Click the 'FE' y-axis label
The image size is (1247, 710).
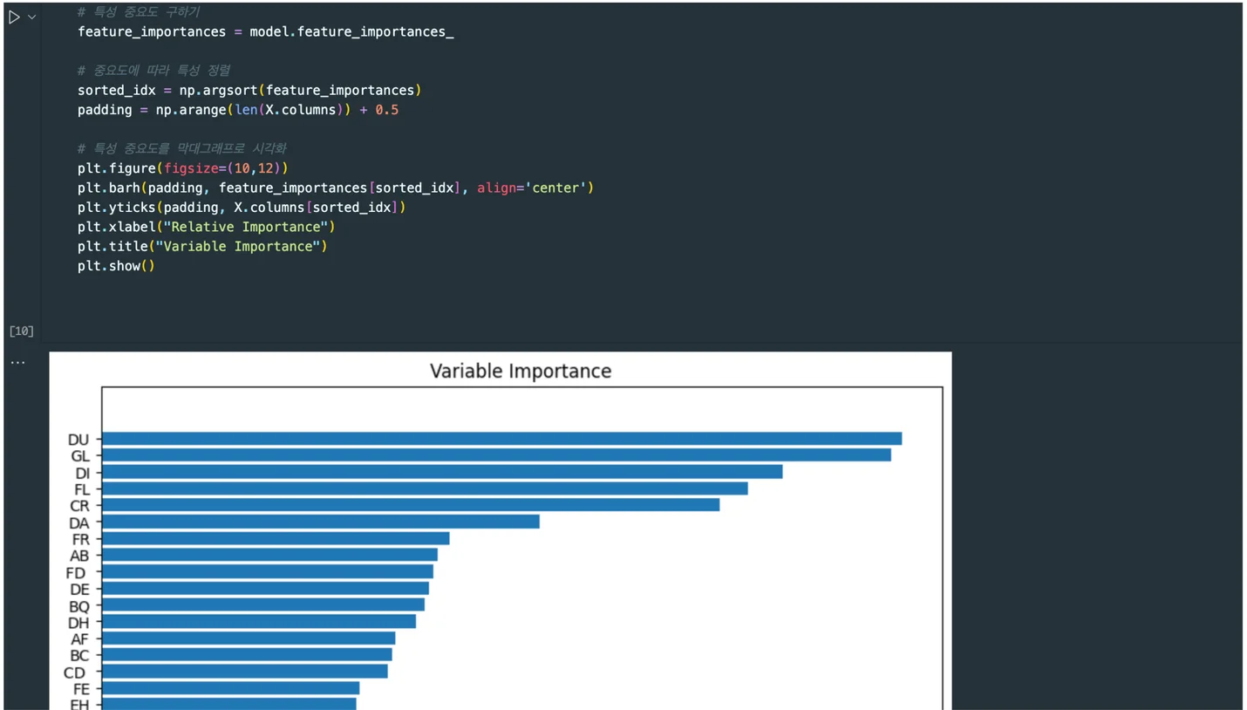click(x=81, y=689)
